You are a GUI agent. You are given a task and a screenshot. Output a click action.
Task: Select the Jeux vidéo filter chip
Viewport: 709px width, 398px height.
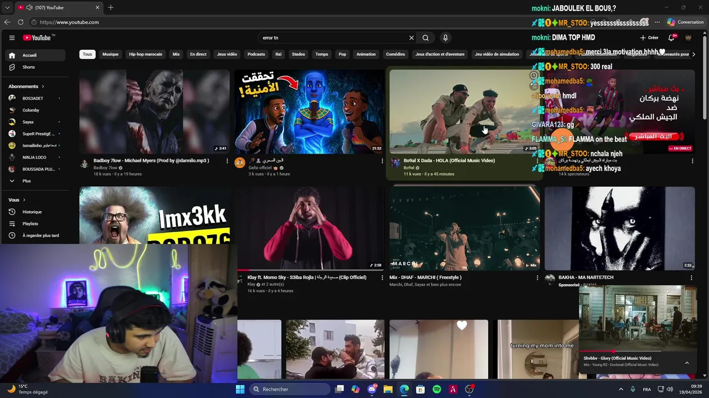click(x=227, y=54)
